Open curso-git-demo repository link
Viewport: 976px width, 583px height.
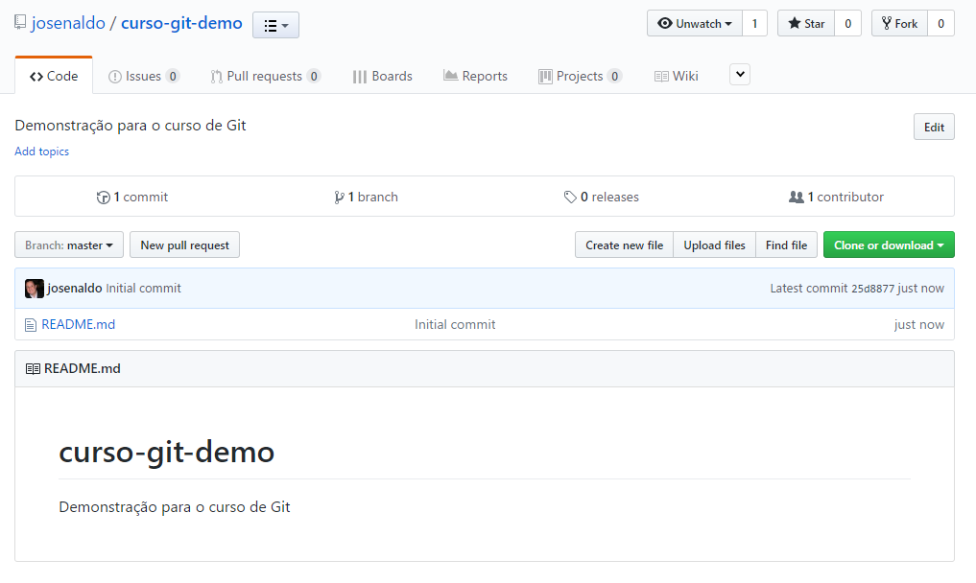coord(181,23)
